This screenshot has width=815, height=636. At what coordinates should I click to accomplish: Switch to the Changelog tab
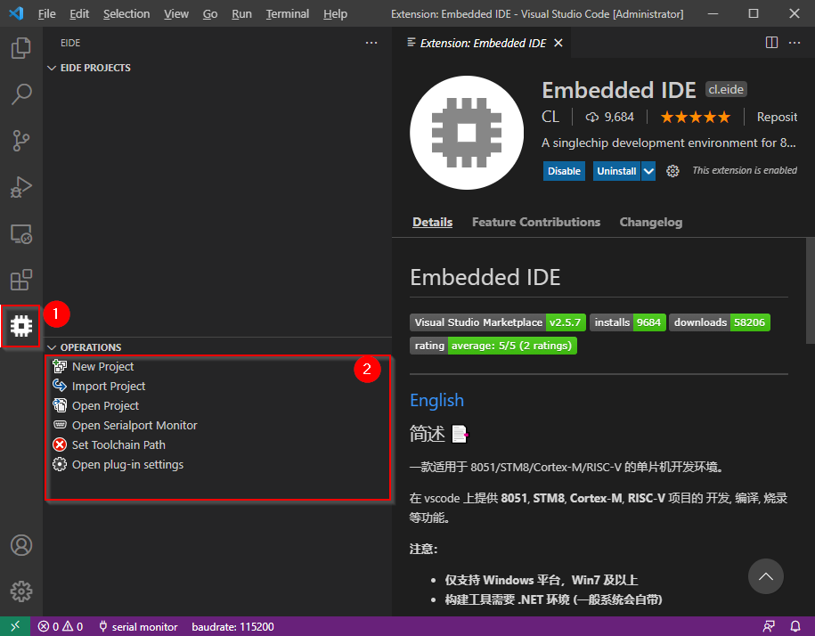(x=651, y=222)
